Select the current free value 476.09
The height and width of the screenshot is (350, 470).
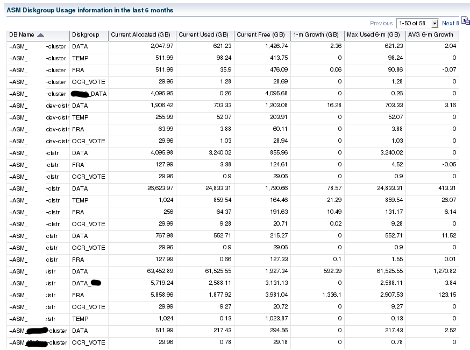pyautogui.click(x=279, y=69)
